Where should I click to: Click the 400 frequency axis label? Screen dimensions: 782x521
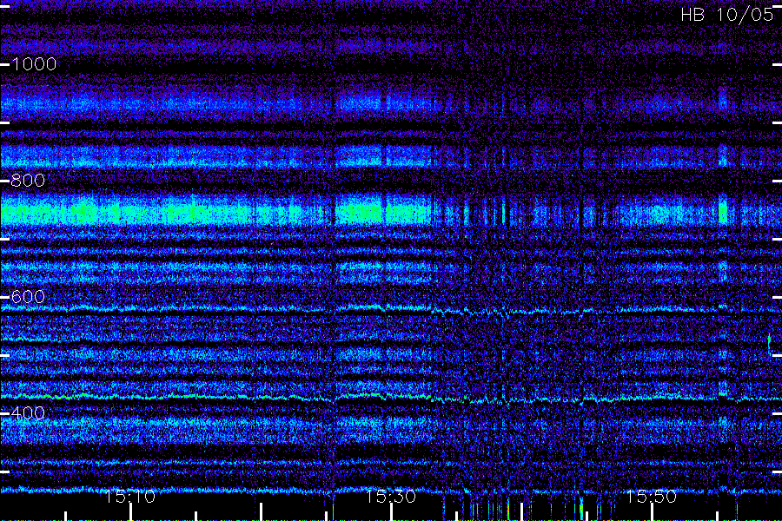pos(28,412)
